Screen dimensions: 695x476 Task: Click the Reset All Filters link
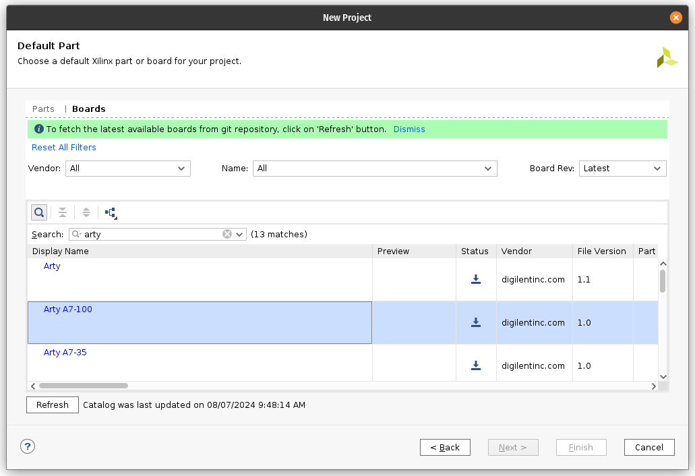[64, 148]
